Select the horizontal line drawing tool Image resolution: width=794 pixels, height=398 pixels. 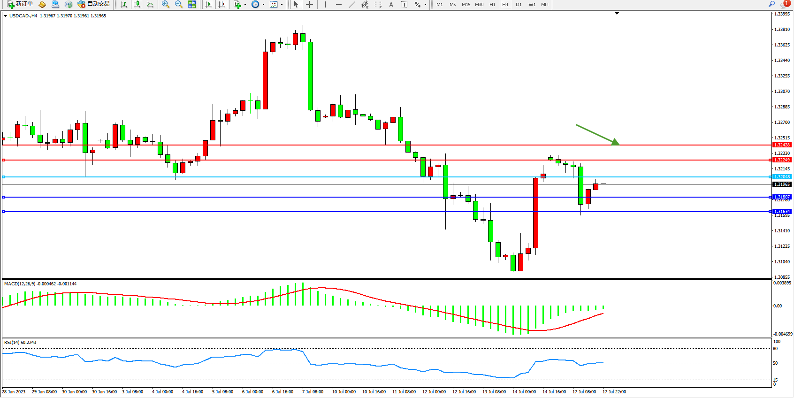click(x=339, y=4)
